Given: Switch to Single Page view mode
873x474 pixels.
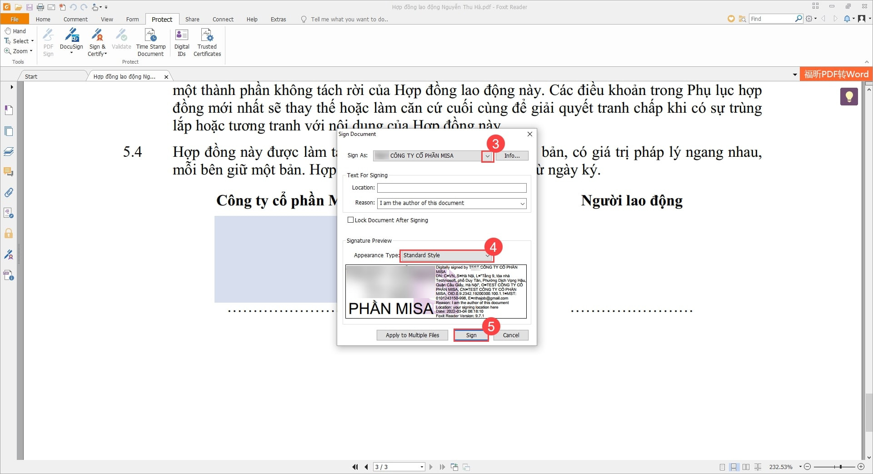Looking at the screenshot, I should 723,467.
